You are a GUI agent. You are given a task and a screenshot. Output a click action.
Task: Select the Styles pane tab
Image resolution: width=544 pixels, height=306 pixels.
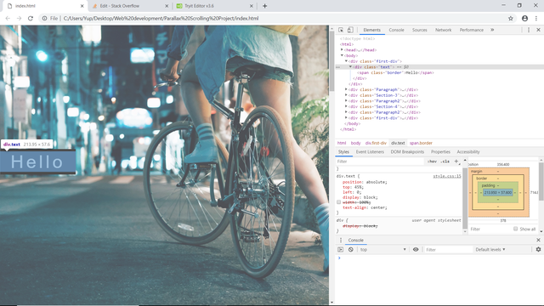[343, 152]
